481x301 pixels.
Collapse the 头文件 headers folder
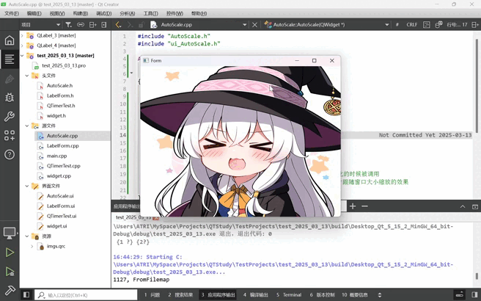coord(27,76)
